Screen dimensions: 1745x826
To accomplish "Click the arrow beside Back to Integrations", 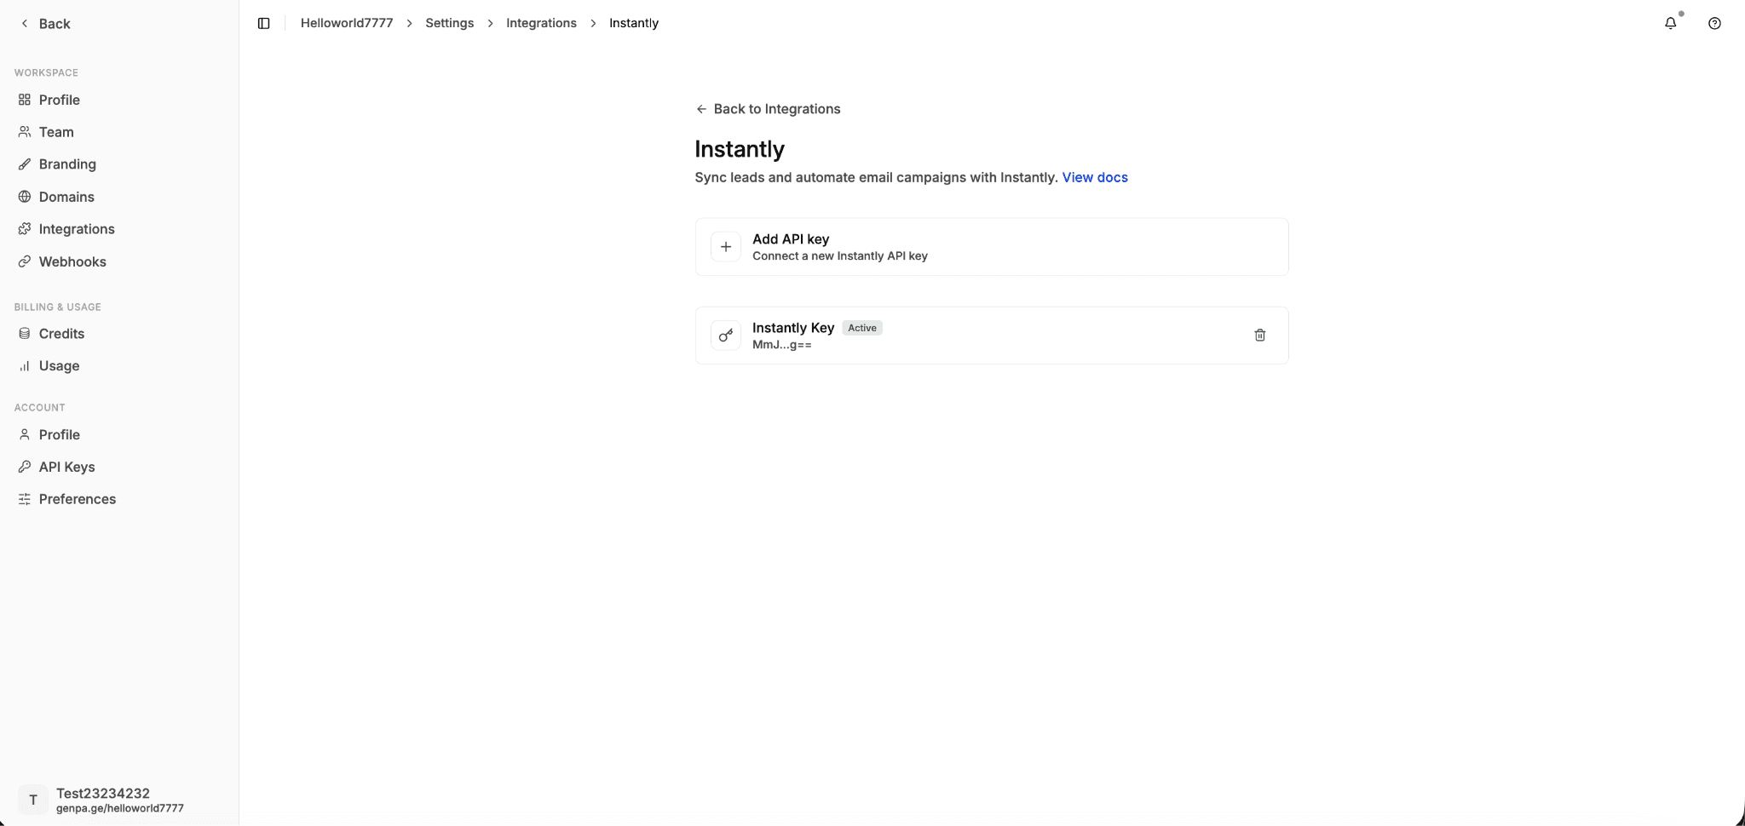I will [701, 109].
